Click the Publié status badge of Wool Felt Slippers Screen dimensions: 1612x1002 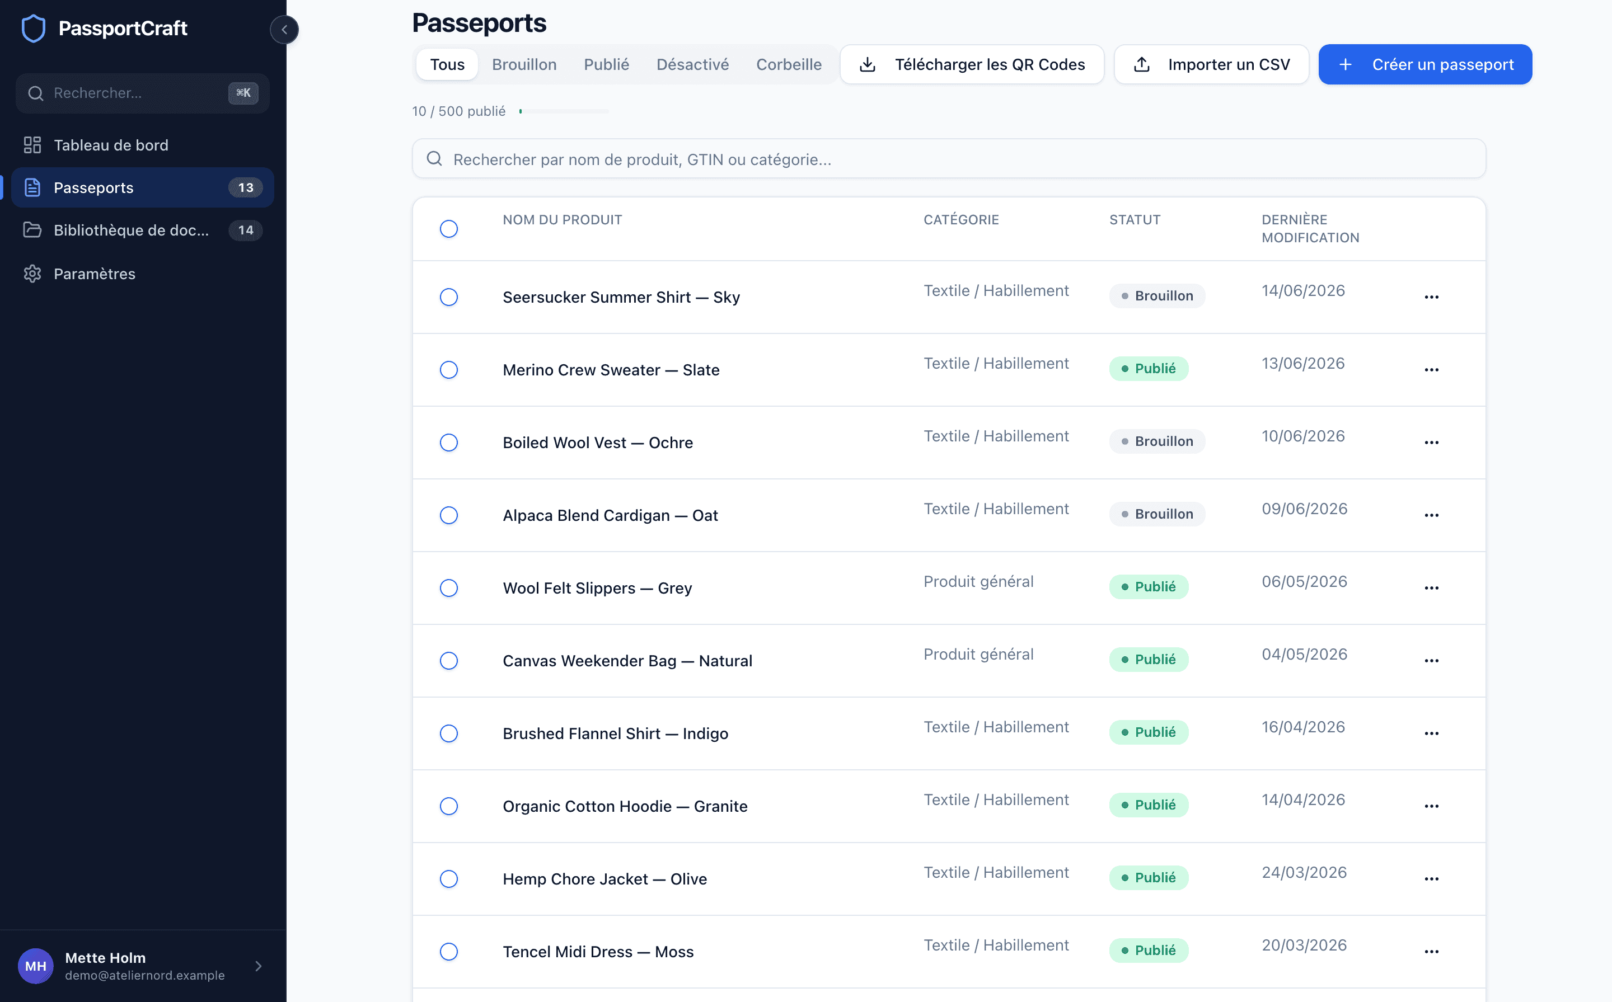[1149, 586]
